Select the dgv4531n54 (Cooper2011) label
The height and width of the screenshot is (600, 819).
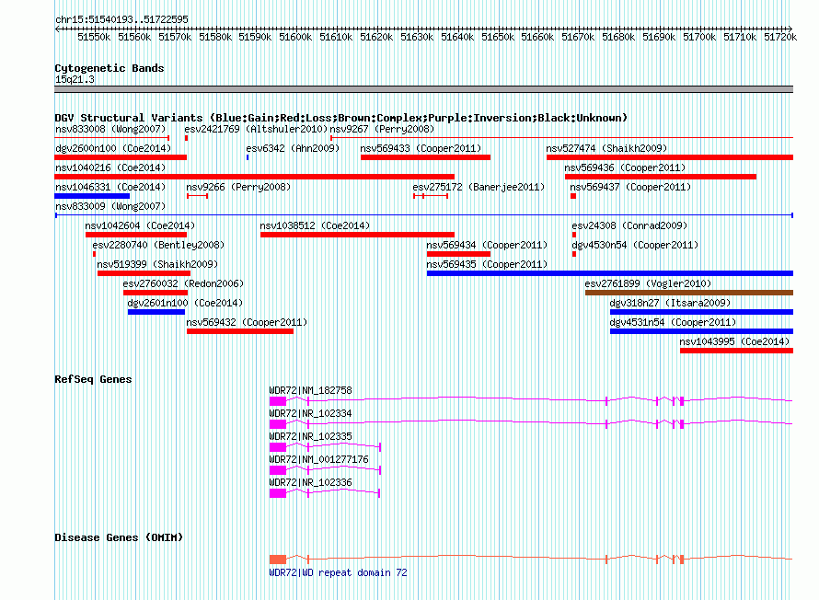[x=673, y=322]
